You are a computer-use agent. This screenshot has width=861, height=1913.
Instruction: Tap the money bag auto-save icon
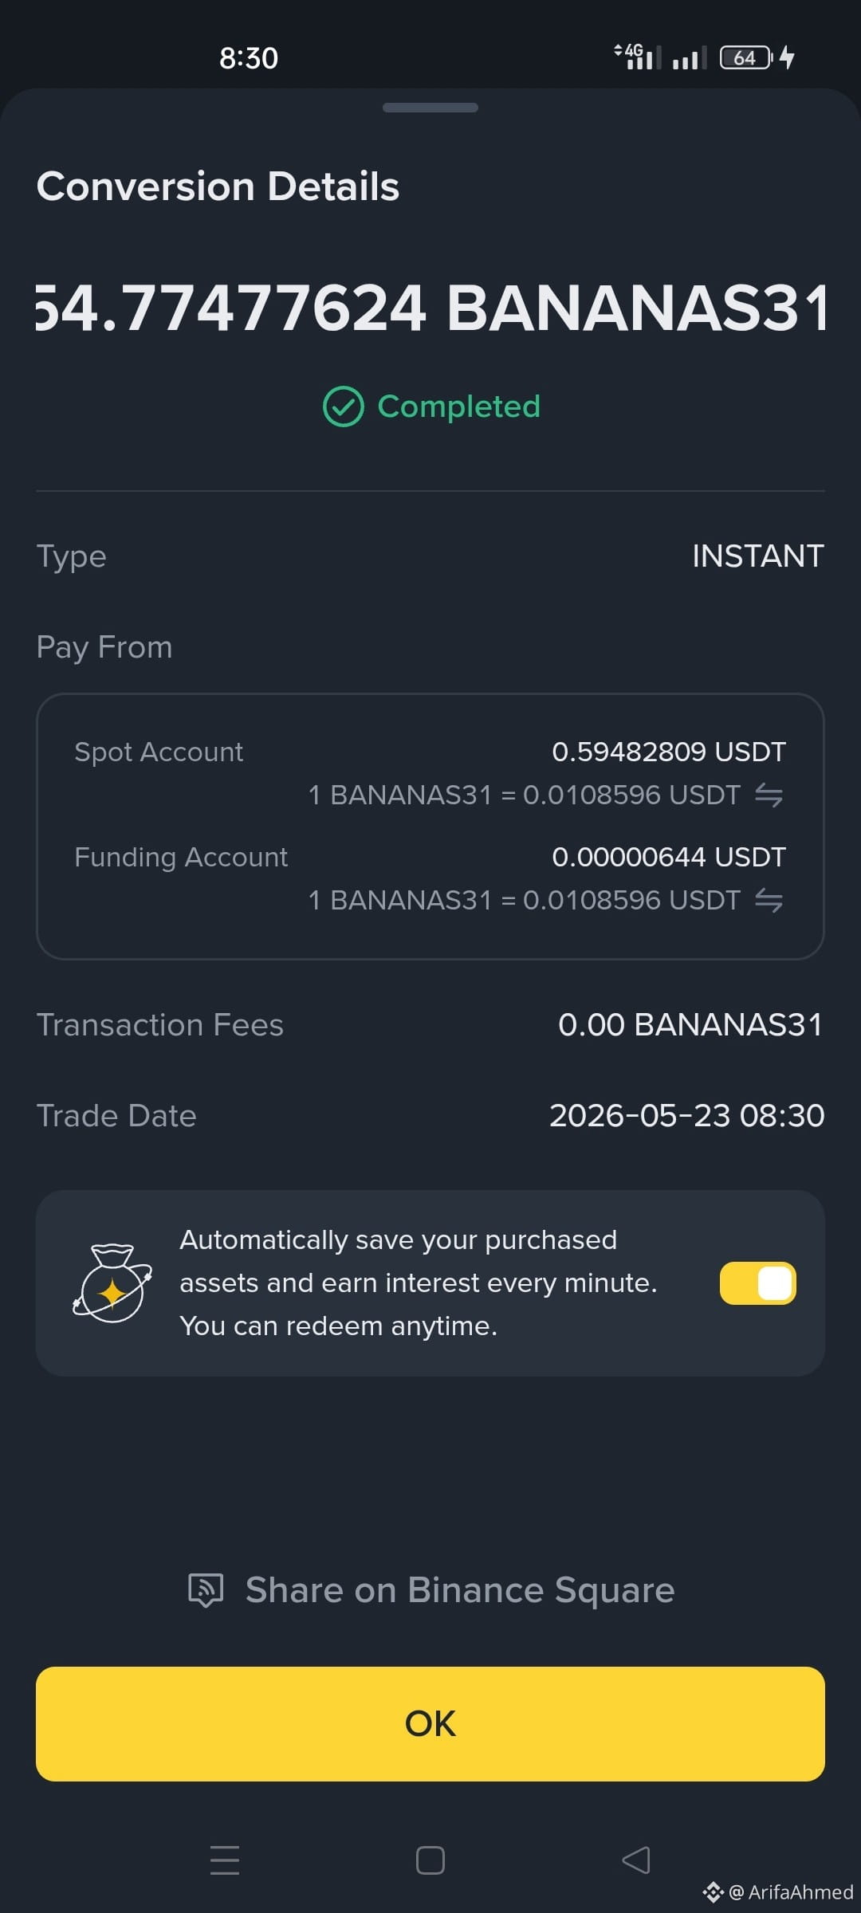112,1283
